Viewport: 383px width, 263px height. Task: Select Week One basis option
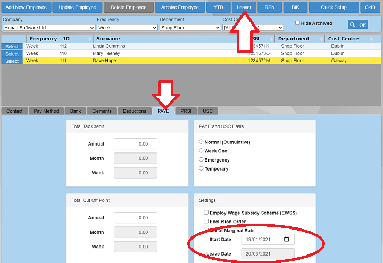(x=201, y=151)
